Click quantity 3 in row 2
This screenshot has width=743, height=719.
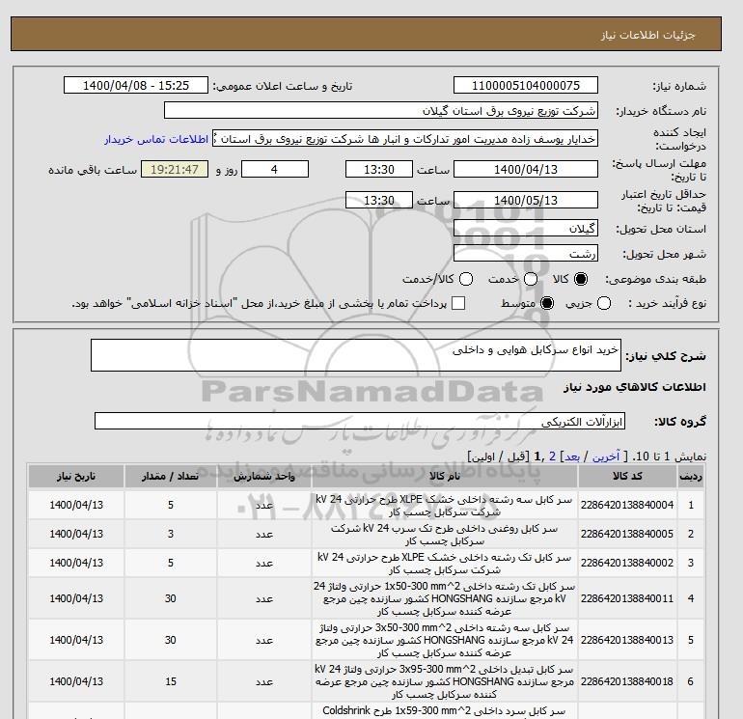coord(170,534)
